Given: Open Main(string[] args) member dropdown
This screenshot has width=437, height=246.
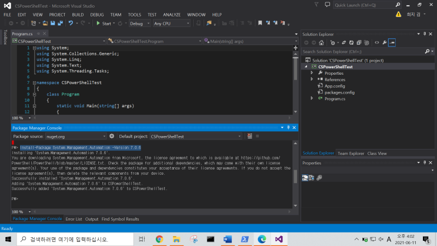Looking at the screenshot, I should tap(251, 41).
